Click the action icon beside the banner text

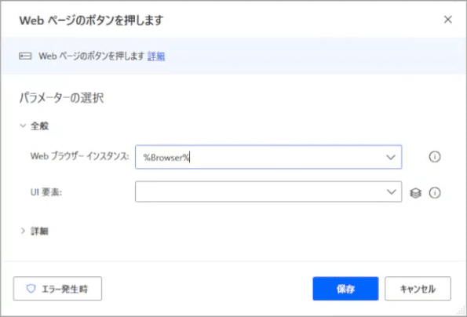(x=25, y=56)
